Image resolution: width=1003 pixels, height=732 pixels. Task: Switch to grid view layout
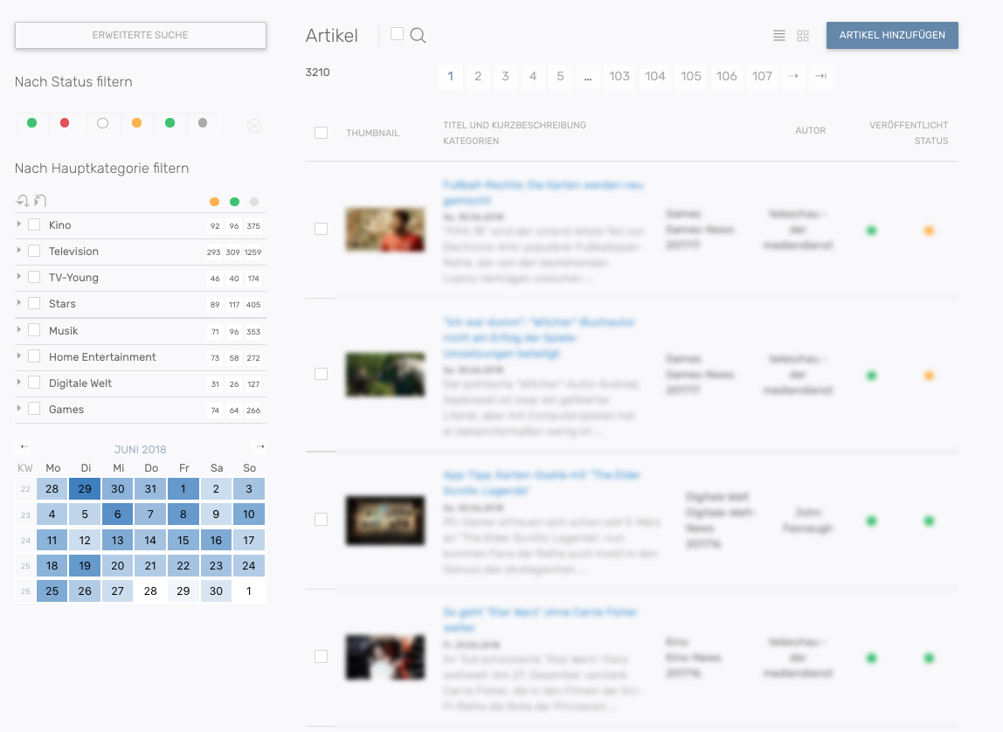(803, 36)
